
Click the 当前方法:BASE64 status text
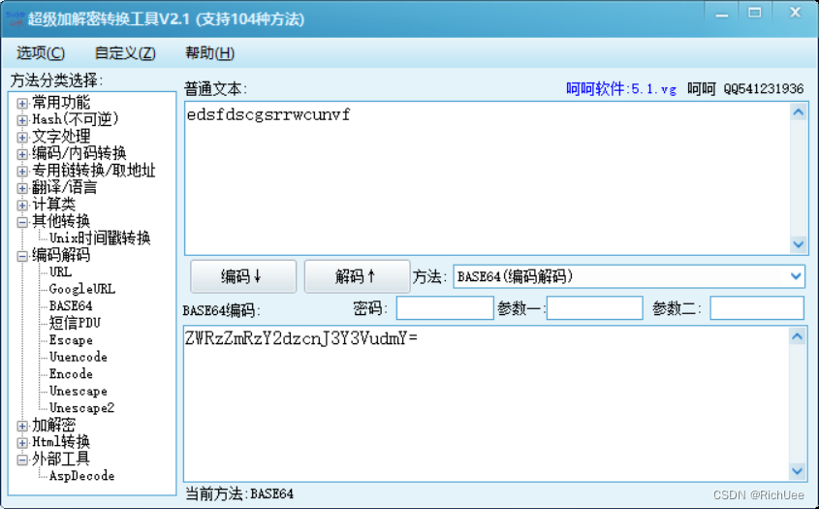click(x=239, y=493)
